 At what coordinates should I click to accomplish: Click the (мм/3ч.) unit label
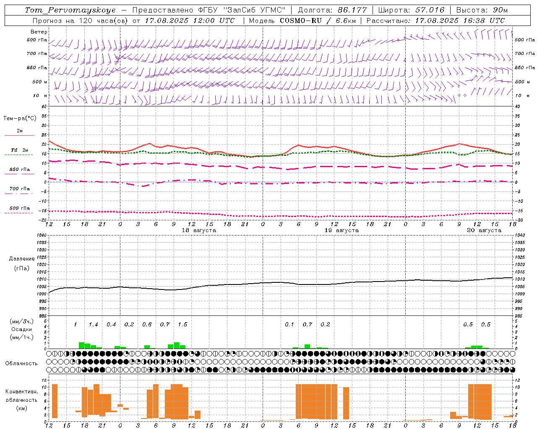click(21, 322)
